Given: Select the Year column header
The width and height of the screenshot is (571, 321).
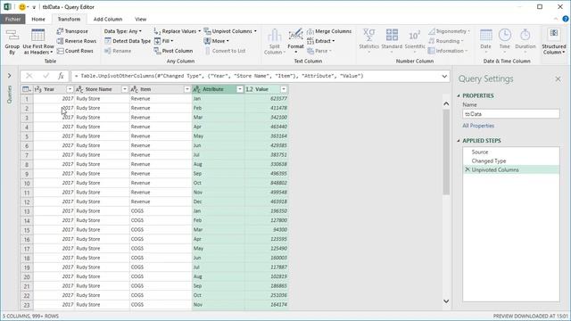Looking at the screenshot, I should (54, 89).
